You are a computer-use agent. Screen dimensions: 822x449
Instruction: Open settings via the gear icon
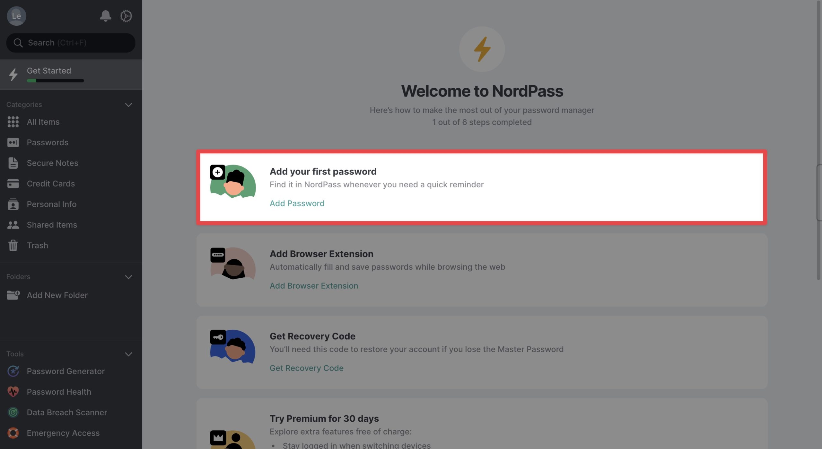tap(126, 16)
